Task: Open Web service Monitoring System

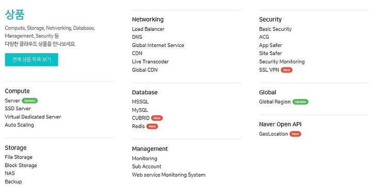Action: (x=168, y=175)
